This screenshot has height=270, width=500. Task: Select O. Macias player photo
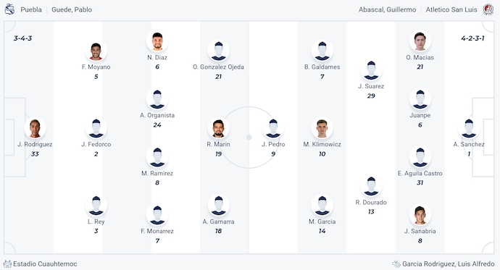[x=420, y=41]
